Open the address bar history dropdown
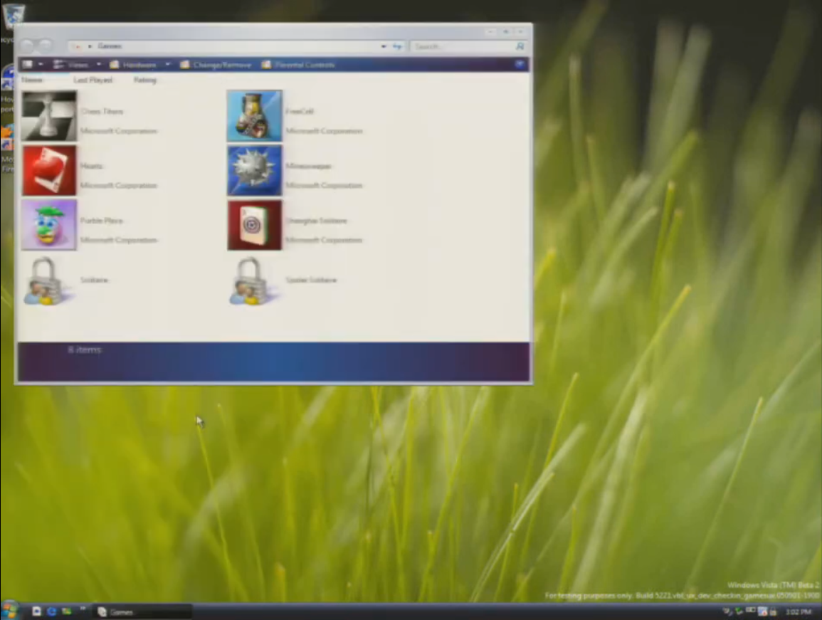This screenshot has height=620, width=822. (x=384, y=47)
